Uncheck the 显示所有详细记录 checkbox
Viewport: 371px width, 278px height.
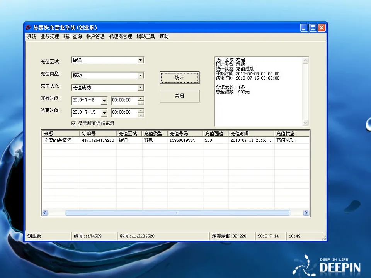(x=73, y=123)
